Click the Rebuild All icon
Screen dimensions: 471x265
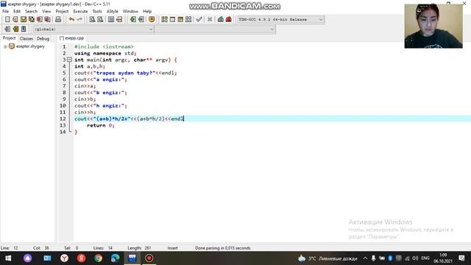[188, 20]
